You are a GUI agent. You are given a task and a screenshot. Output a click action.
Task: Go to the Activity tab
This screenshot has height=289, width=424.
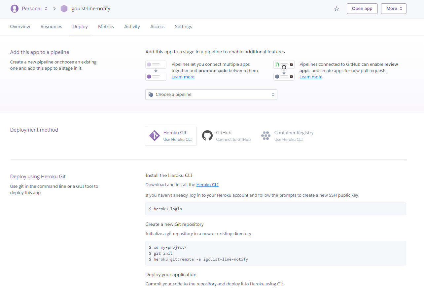[132, 26]
